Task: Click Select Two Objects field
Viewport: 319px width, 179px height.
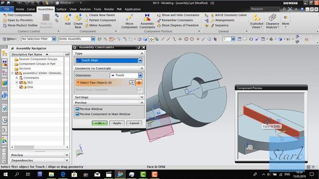Action: (x=102, y=83)
